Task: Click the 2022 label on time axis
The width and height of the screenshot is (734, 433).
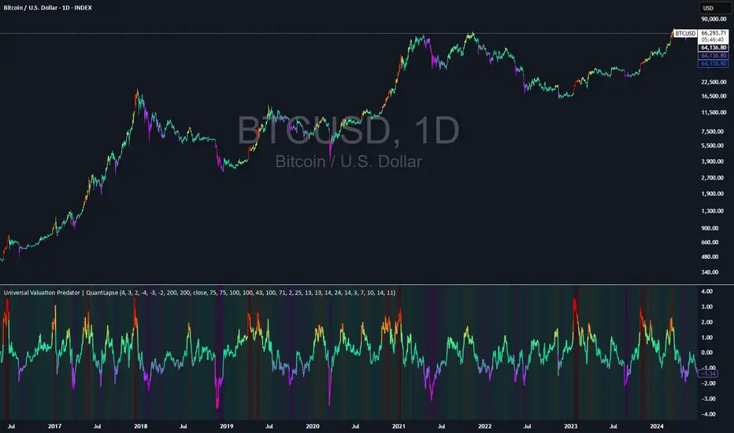Action: click(485, 427)
